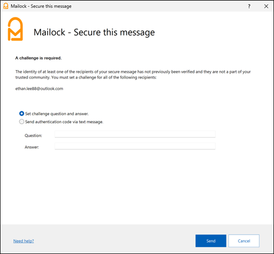Click the 'Question:' field label
The image size is (274, 254).
pos(33,136)
